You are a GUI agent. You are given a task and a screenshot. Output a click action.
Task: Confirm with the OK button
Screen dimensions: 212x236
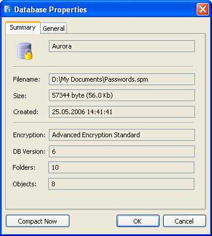(x=138, y=221)
